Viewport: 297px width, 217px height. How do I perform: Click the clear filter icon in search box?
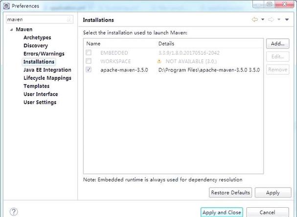point(69,20)
